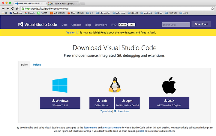Open the Version 1.1 announcement link
The width and height of the screenshot is (216, 136).
73,32
